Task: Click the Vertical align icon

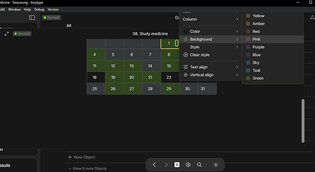Action: (186, 75)
